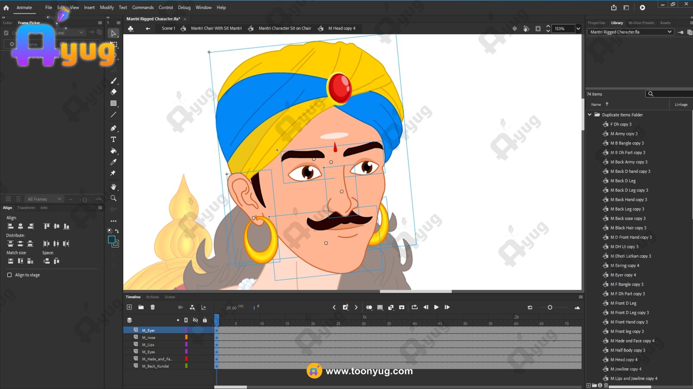Viewport: 693px width, 389px height.
Task: Click the 153% zoom field
Action: (563, 29)
